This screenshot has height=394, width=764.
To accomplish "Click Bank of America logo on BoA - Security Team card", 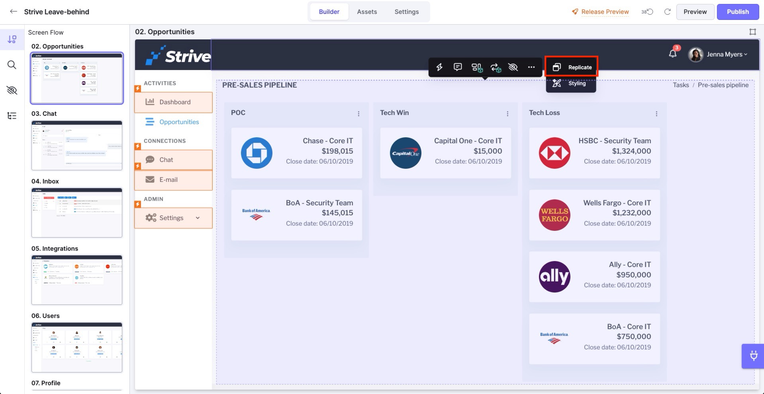I will click(x=256, y=215).
